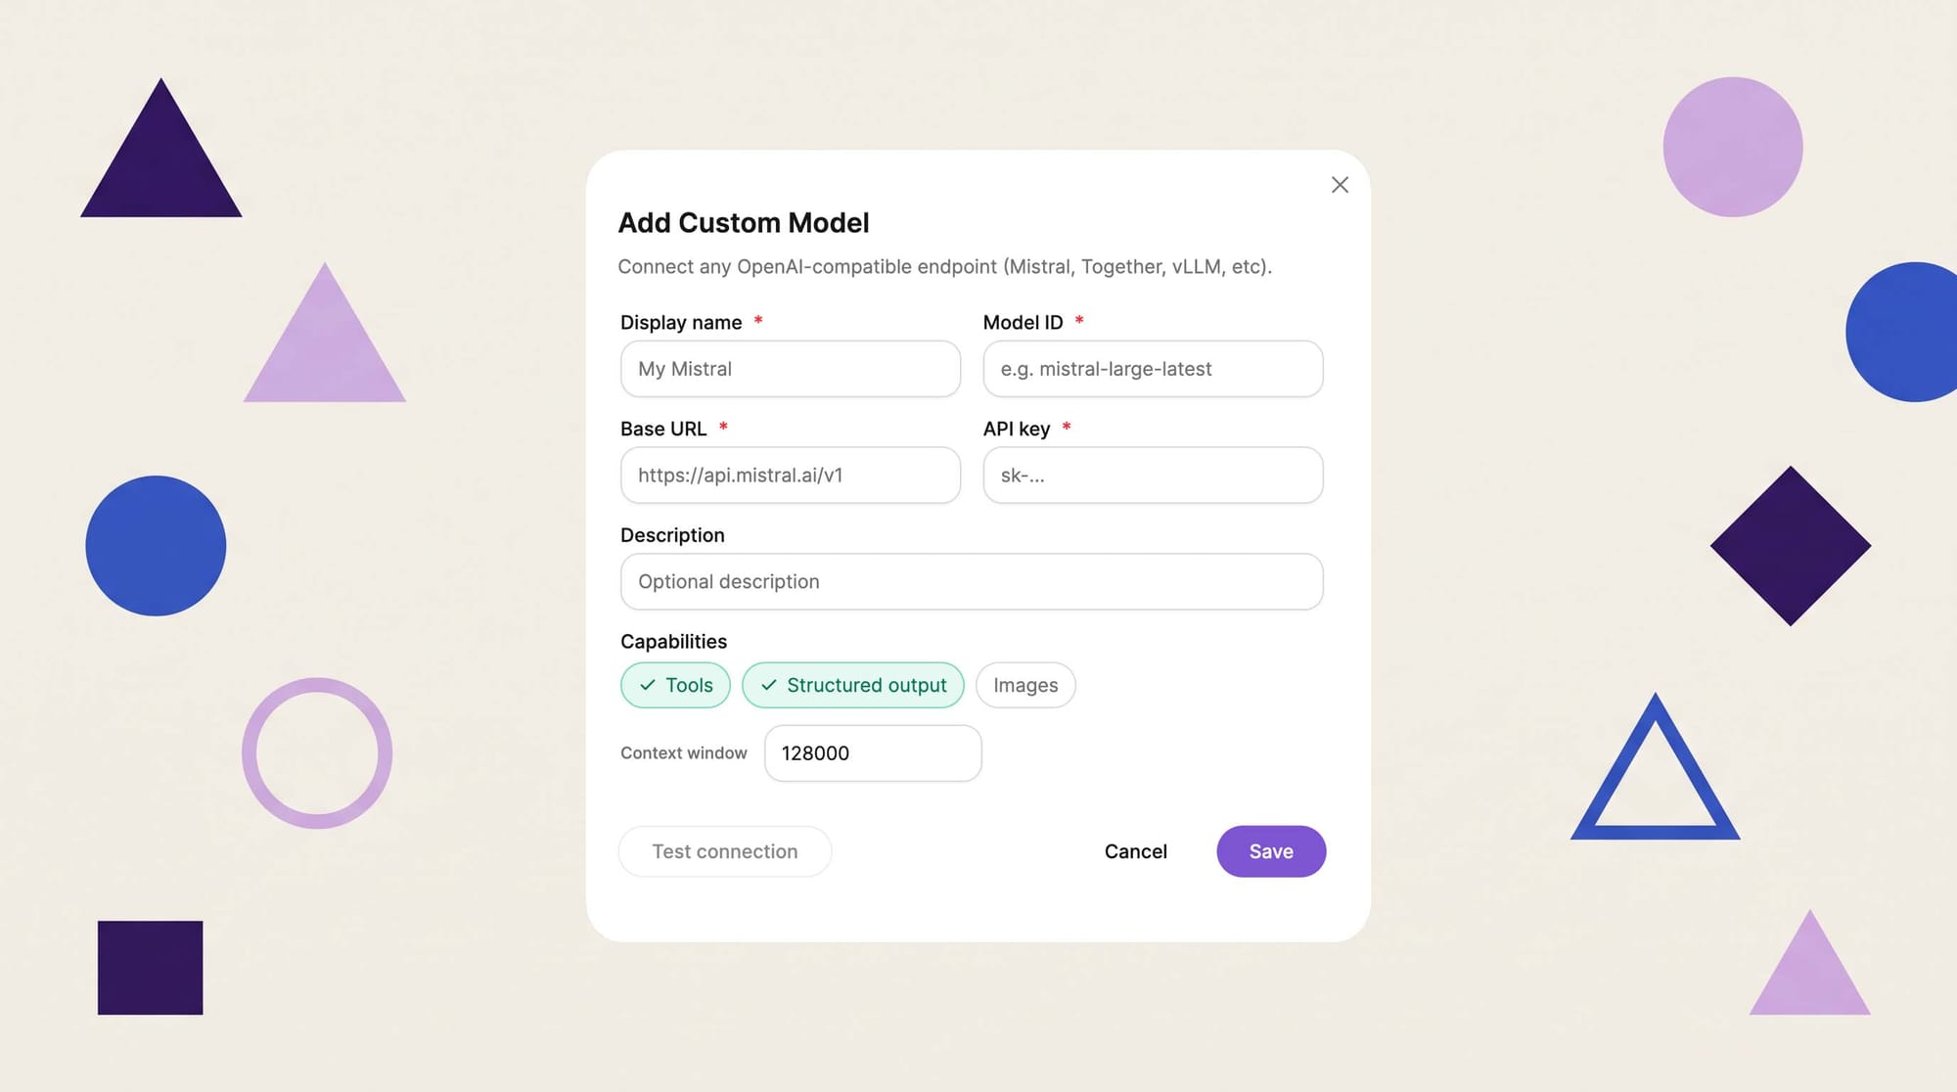
Task: Edit the Context window value field
Action: (872, 753)
